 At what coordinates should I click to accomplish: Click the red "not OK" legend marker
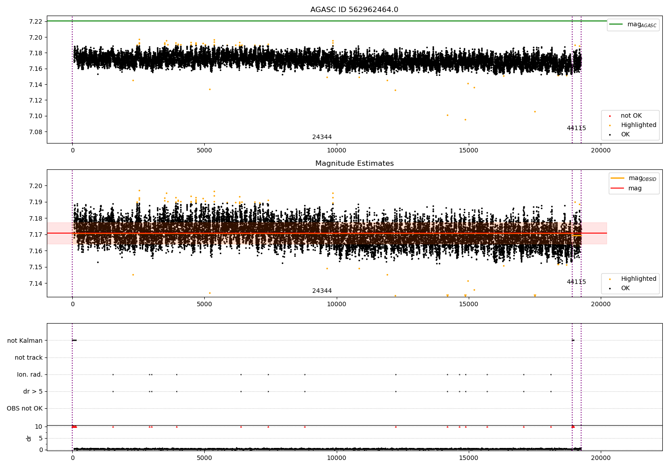coord(610,116)
